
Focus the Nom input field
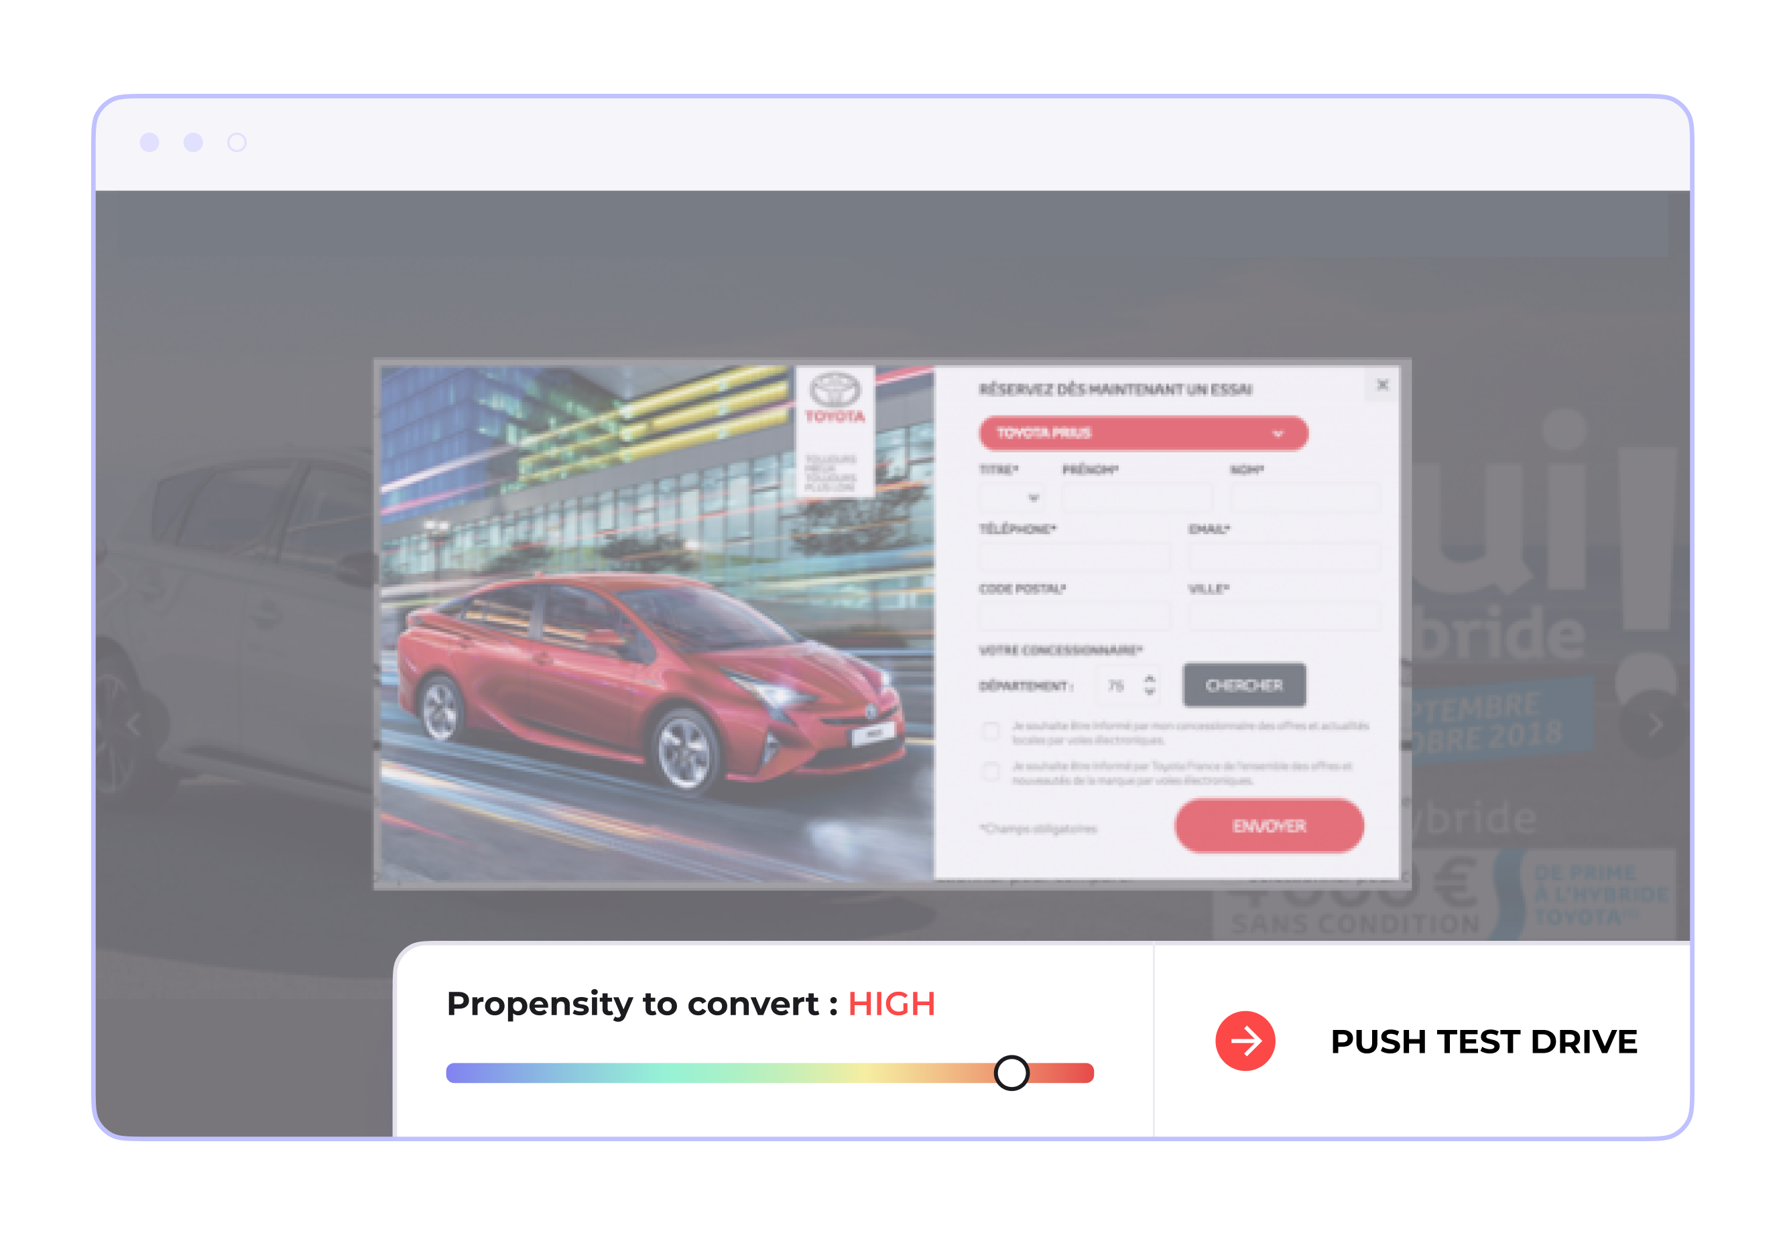(1305, 497)
